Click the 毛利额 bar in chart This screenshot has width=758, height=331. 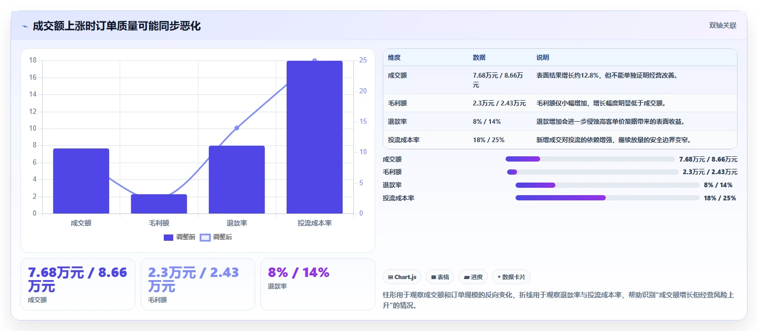click(x=159, y=204)
